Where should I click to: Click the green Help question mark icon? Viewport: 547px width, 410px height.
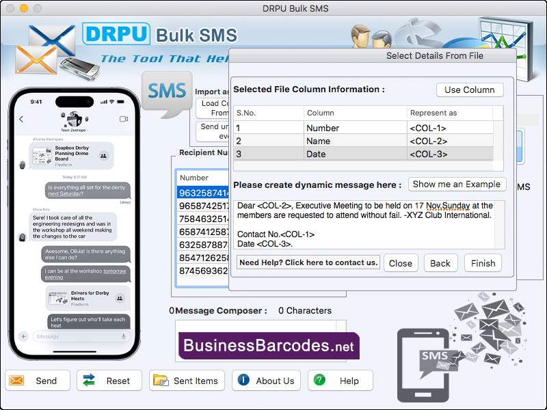click(x=319, y=381)
